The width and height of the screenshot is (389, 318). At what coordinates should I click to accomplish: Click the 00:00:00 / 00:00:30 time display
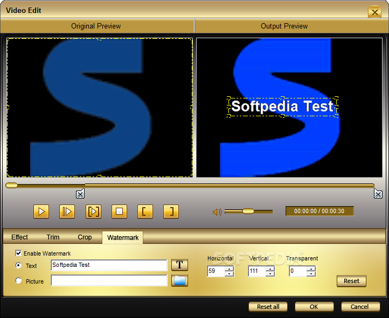[x=319, y=211]
